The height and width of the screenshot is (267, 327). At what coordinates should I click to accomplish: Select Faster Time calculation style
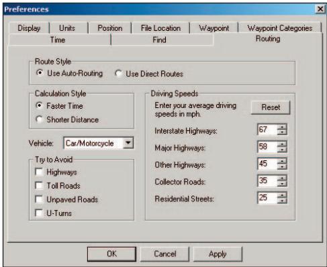39,105
